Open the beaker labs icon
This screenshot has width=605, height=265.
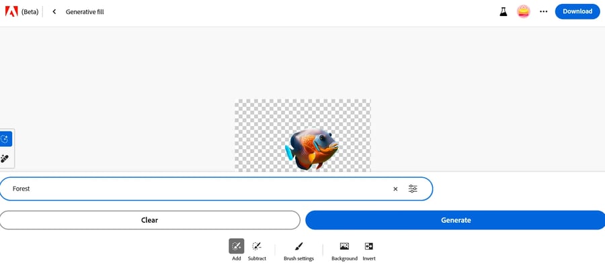[x=503, y=11]
